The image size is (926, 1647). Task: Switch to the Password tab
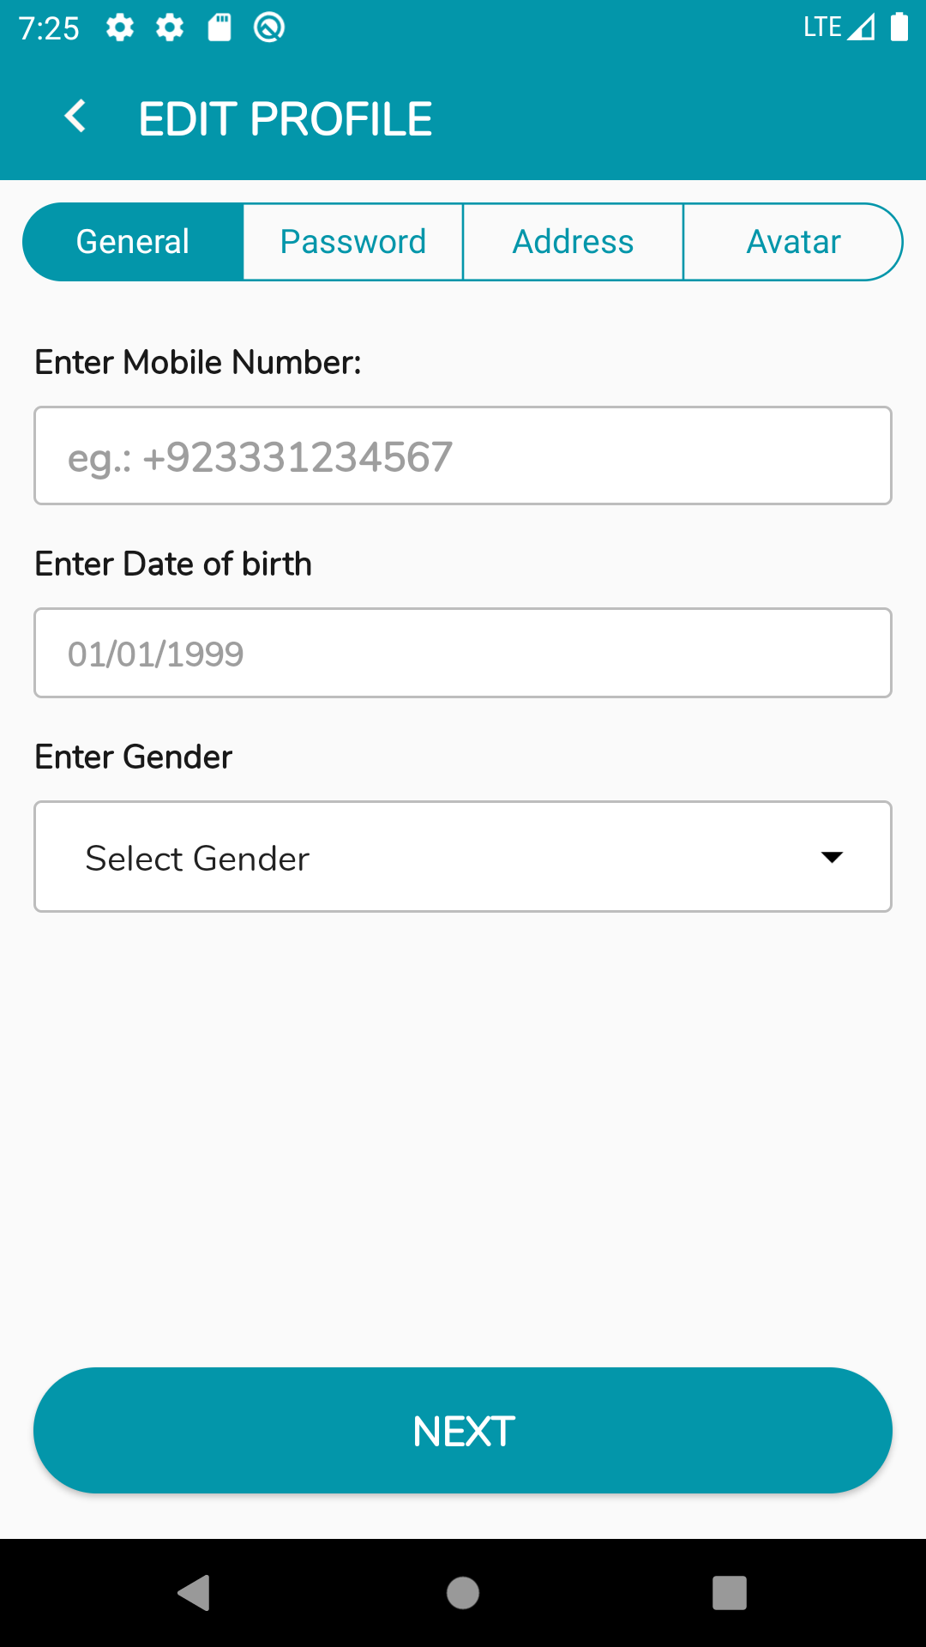pyautogui.click(x=353, y=242)
